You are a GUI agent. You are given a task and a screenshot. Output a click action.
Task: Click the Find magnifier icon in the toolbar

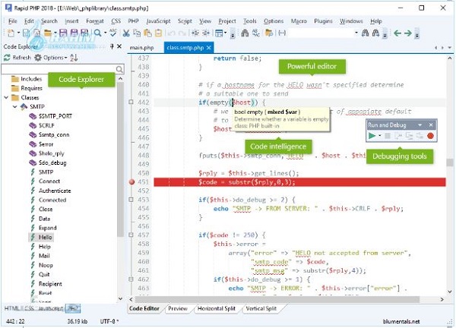[x=98, y=33]
